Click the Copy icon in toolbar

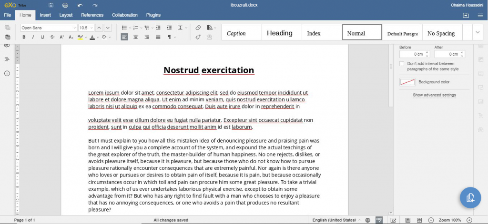point(8,28)
